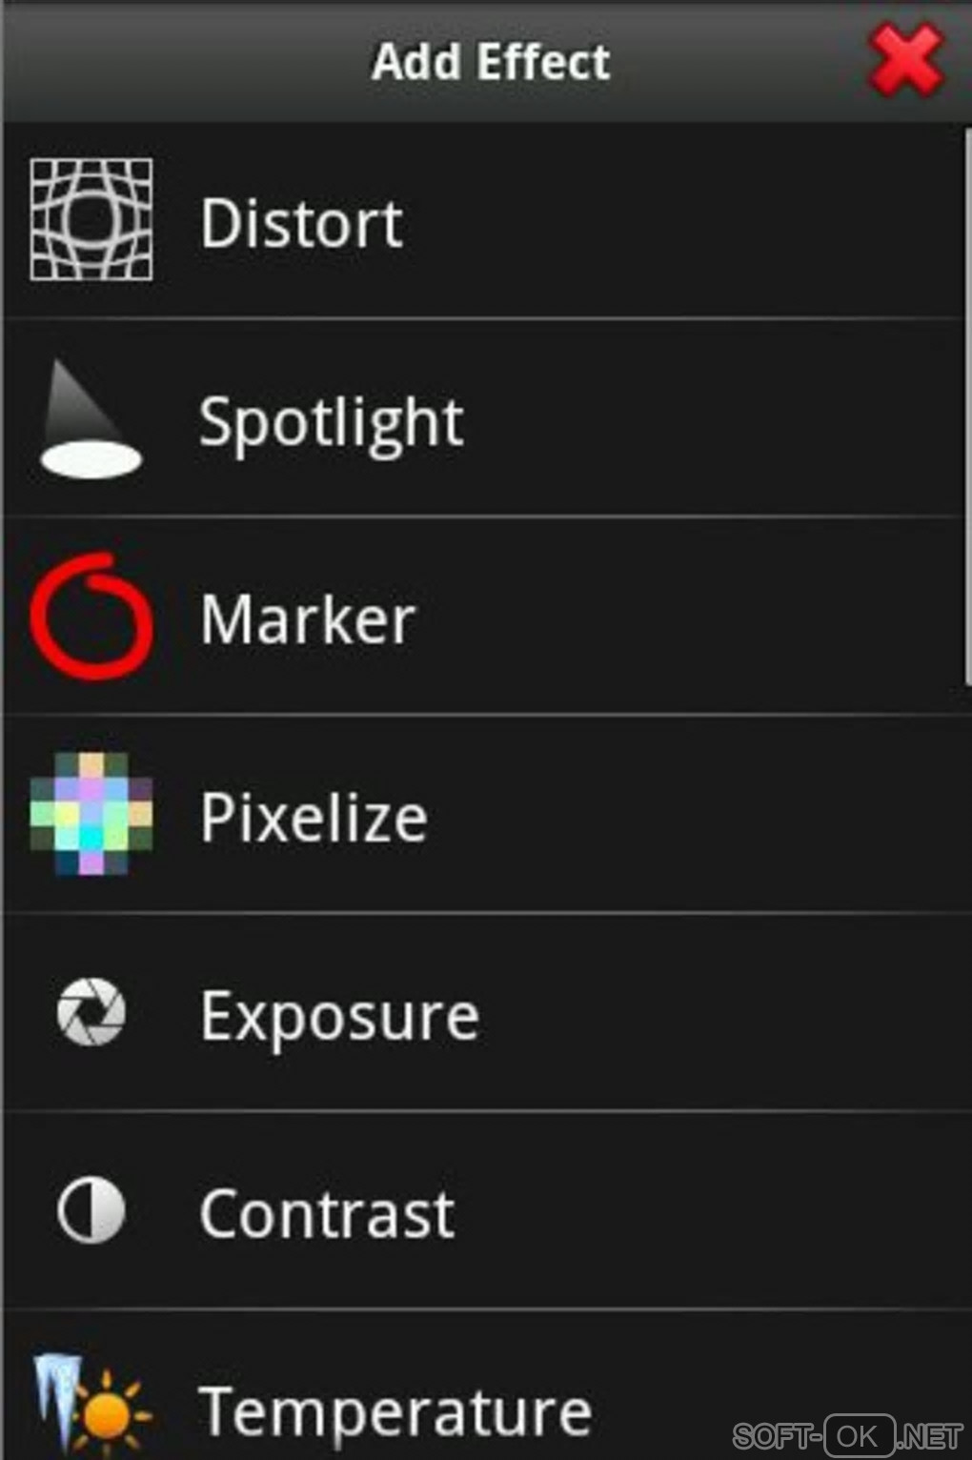Select the half-circle Contrast icon
Viewport: 972px width, 1460px height.
pyautogui.click(x=91, y=1211)
